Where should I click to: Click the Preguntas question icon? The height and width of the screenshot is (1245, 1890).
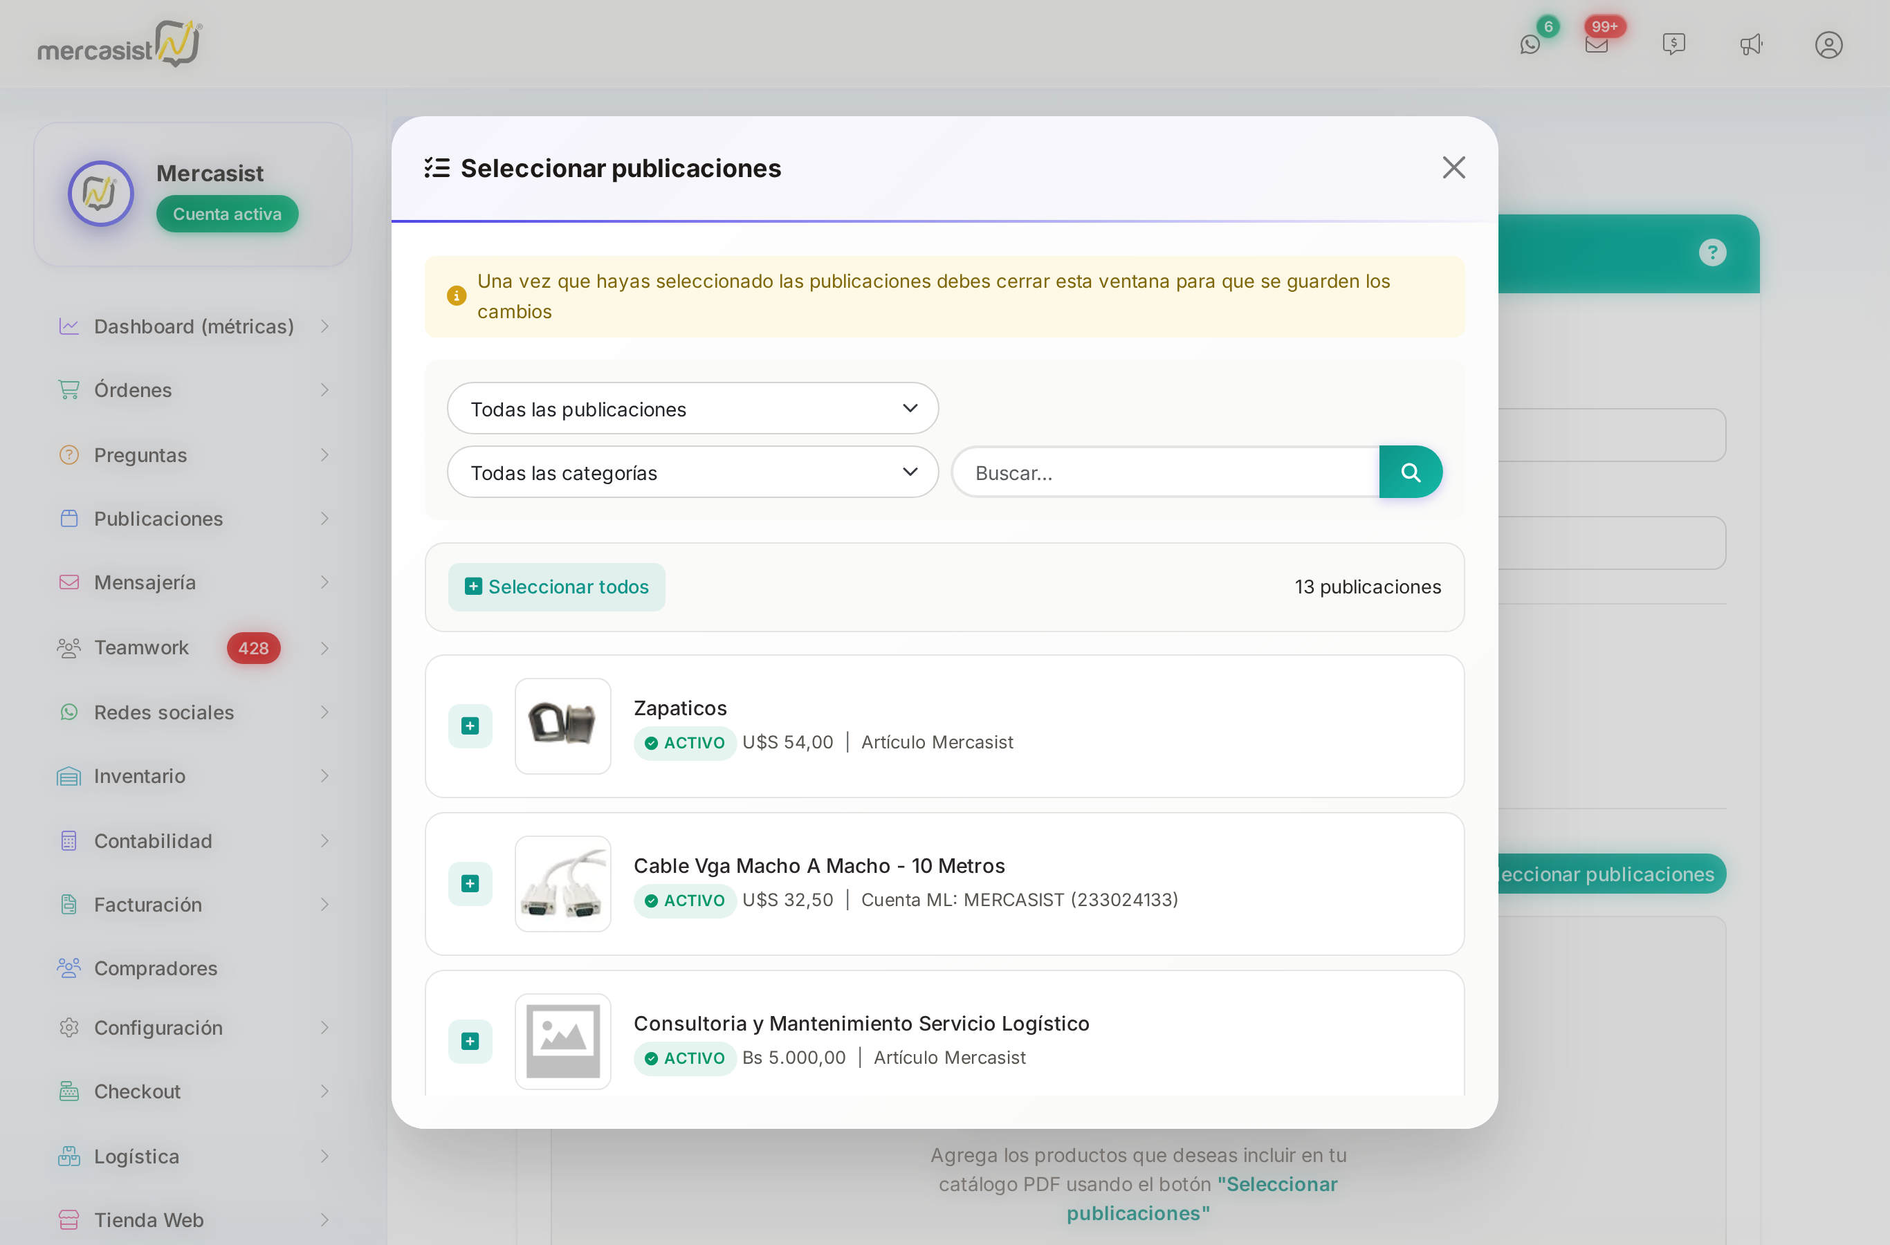[69, 455]
